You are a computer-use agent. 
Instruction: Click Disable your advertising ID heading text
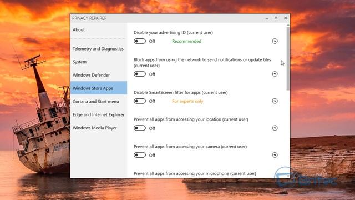click(173, 32)
